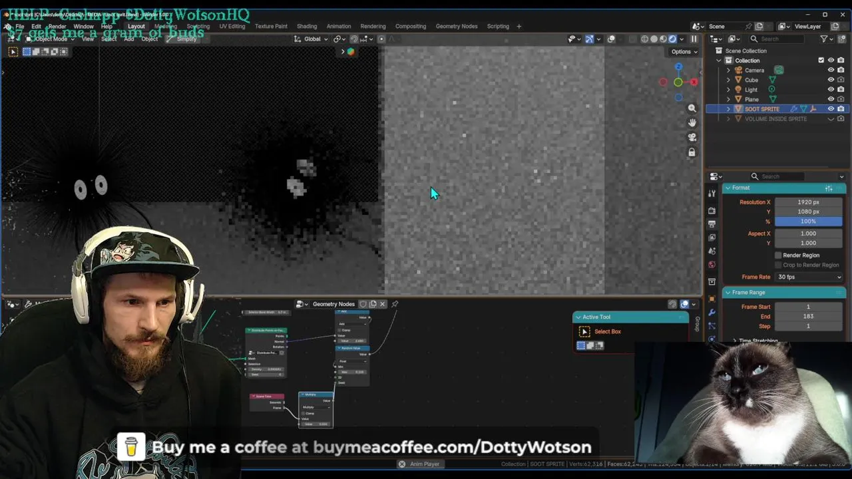
Task: Click the viewport lock camera icon
Action: [692, 152]
